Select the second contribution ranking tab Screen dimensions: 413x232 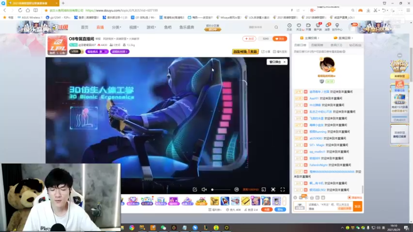click(x=317, y=45)
